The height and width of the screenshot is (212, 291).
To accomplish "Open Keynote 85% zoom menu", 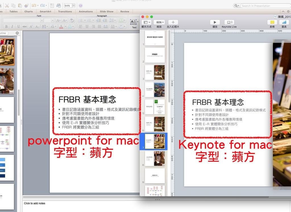I will pos(159,22).
